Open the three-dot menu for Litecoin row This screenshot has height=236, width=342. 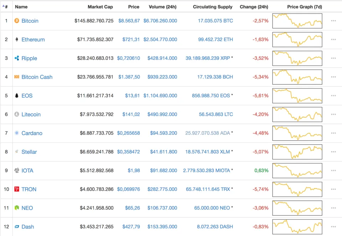click(333, 114)
